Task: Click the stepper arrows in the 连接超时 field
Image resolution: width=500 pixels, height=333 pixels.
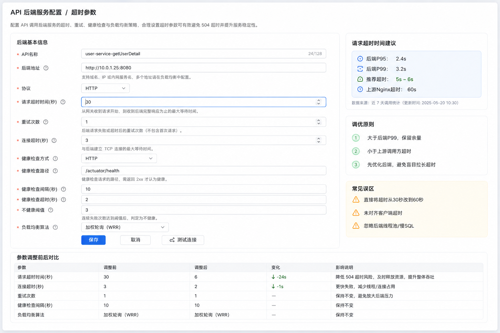Action: point(319,140)
